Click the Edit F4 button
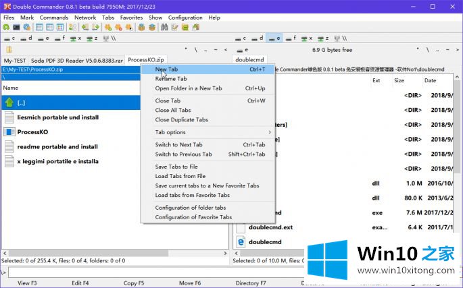Image resolution: width=463 pixels, height=288 pixels. coord(80,283)
